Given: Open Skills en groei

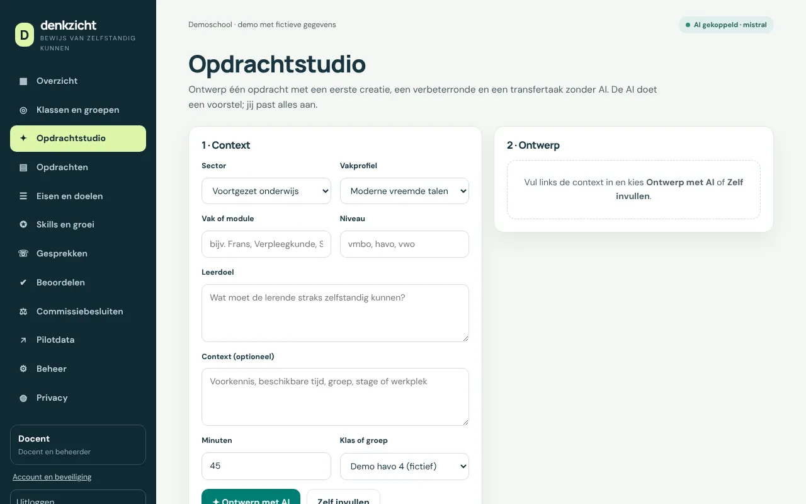Looking at the screenshot, I should (78, 225).
